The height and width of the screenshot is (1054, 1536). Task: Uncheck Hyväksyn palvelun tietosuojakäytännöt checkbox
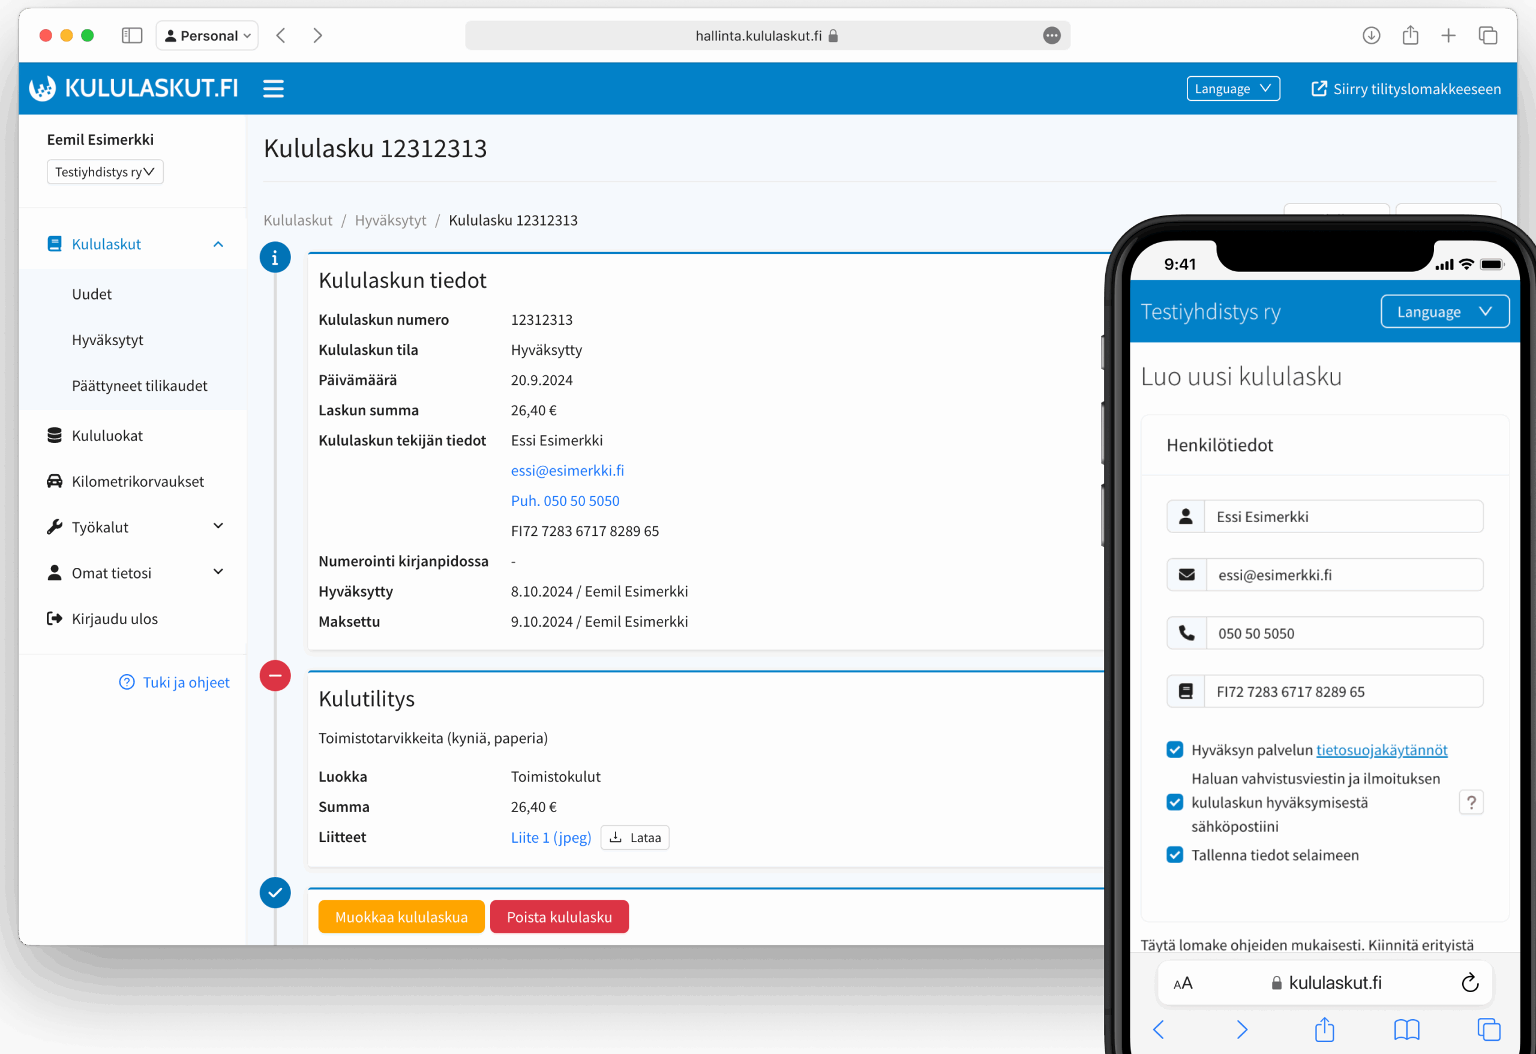tap(1175, 750)
